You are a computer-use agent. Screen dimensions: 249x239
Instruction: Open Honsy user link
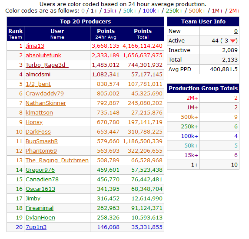click(34, 122)
